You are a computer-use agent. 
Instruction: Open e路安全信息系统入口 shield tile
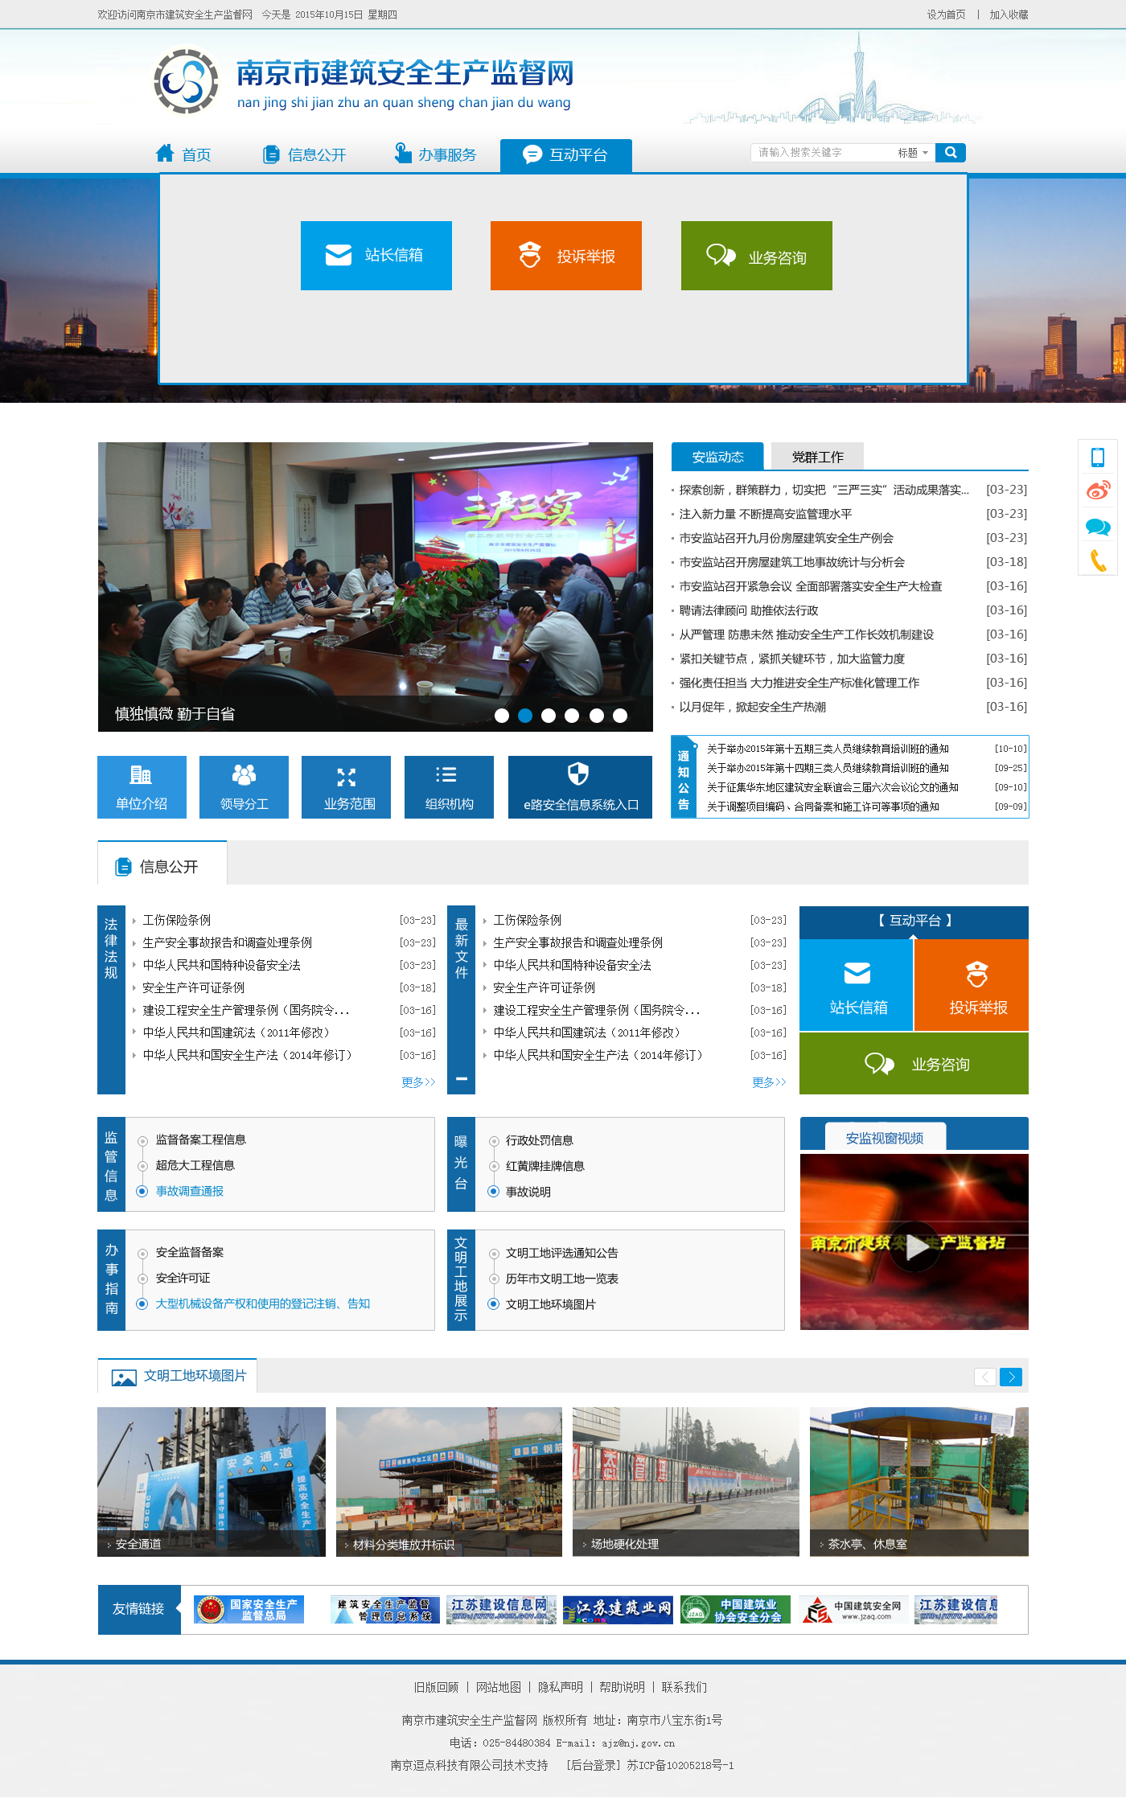pos(580,787)
